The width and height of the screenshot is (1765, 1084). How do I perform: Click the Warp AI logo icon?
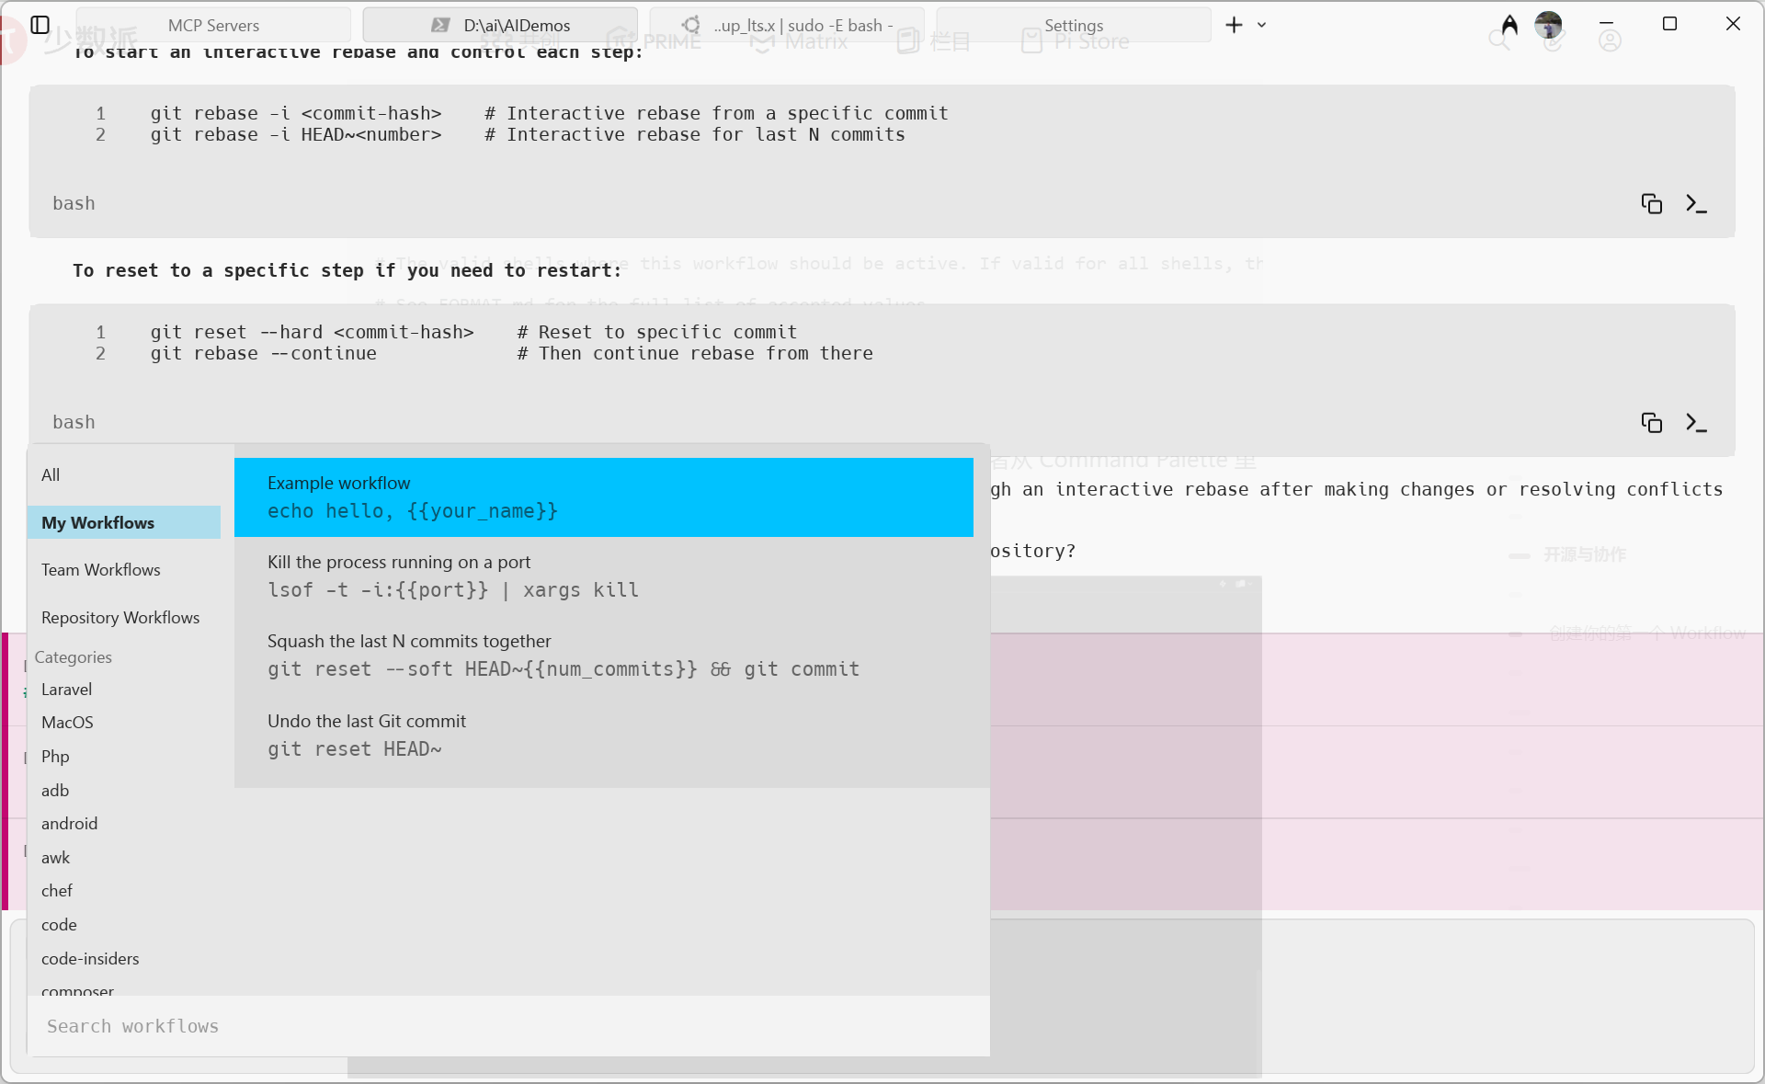coord(1509,25)
